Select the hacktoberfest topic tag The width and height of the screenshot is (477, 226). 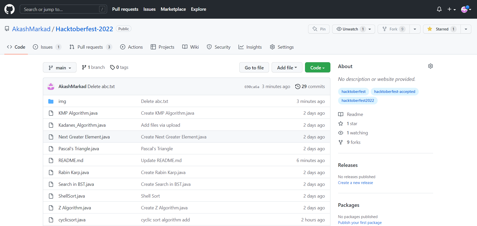354,92
